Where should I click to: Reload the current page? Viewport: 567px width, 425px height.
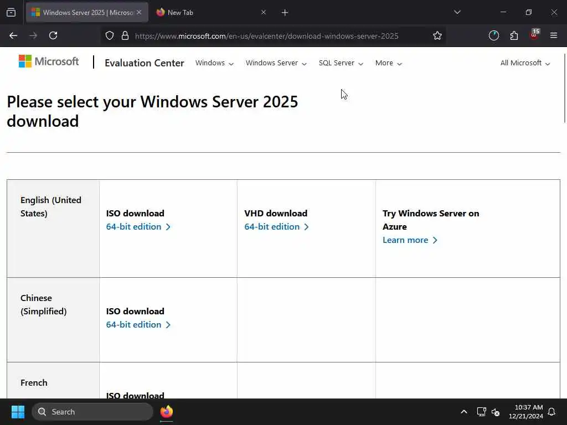[x=53, y=35]
